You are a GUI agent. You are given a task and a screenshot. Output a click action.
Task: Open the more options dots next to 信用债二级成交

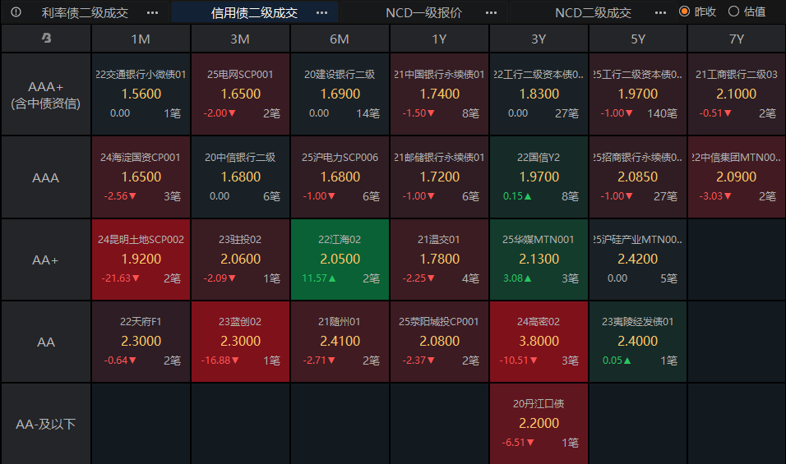pyautogui.click(x=321, y=12)
